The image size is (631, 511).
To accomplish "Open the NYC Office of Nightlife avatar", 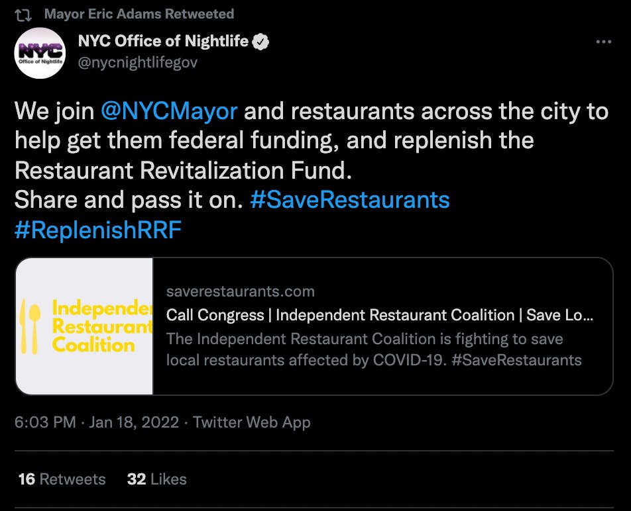I will coord(40,53).
